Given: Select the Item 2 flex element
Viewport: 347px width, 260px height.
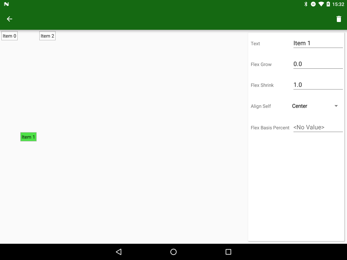Looking at the screenshot, I should point(47,36).
